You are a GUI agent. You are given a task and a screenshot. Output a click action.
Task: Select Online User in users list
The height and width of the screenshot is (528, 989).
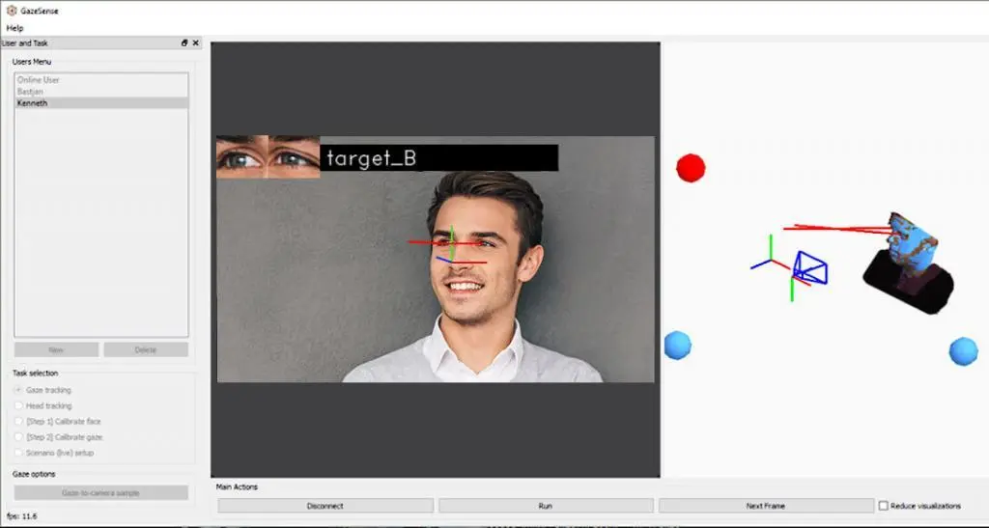pyautogui.click(x=100, y=80)
